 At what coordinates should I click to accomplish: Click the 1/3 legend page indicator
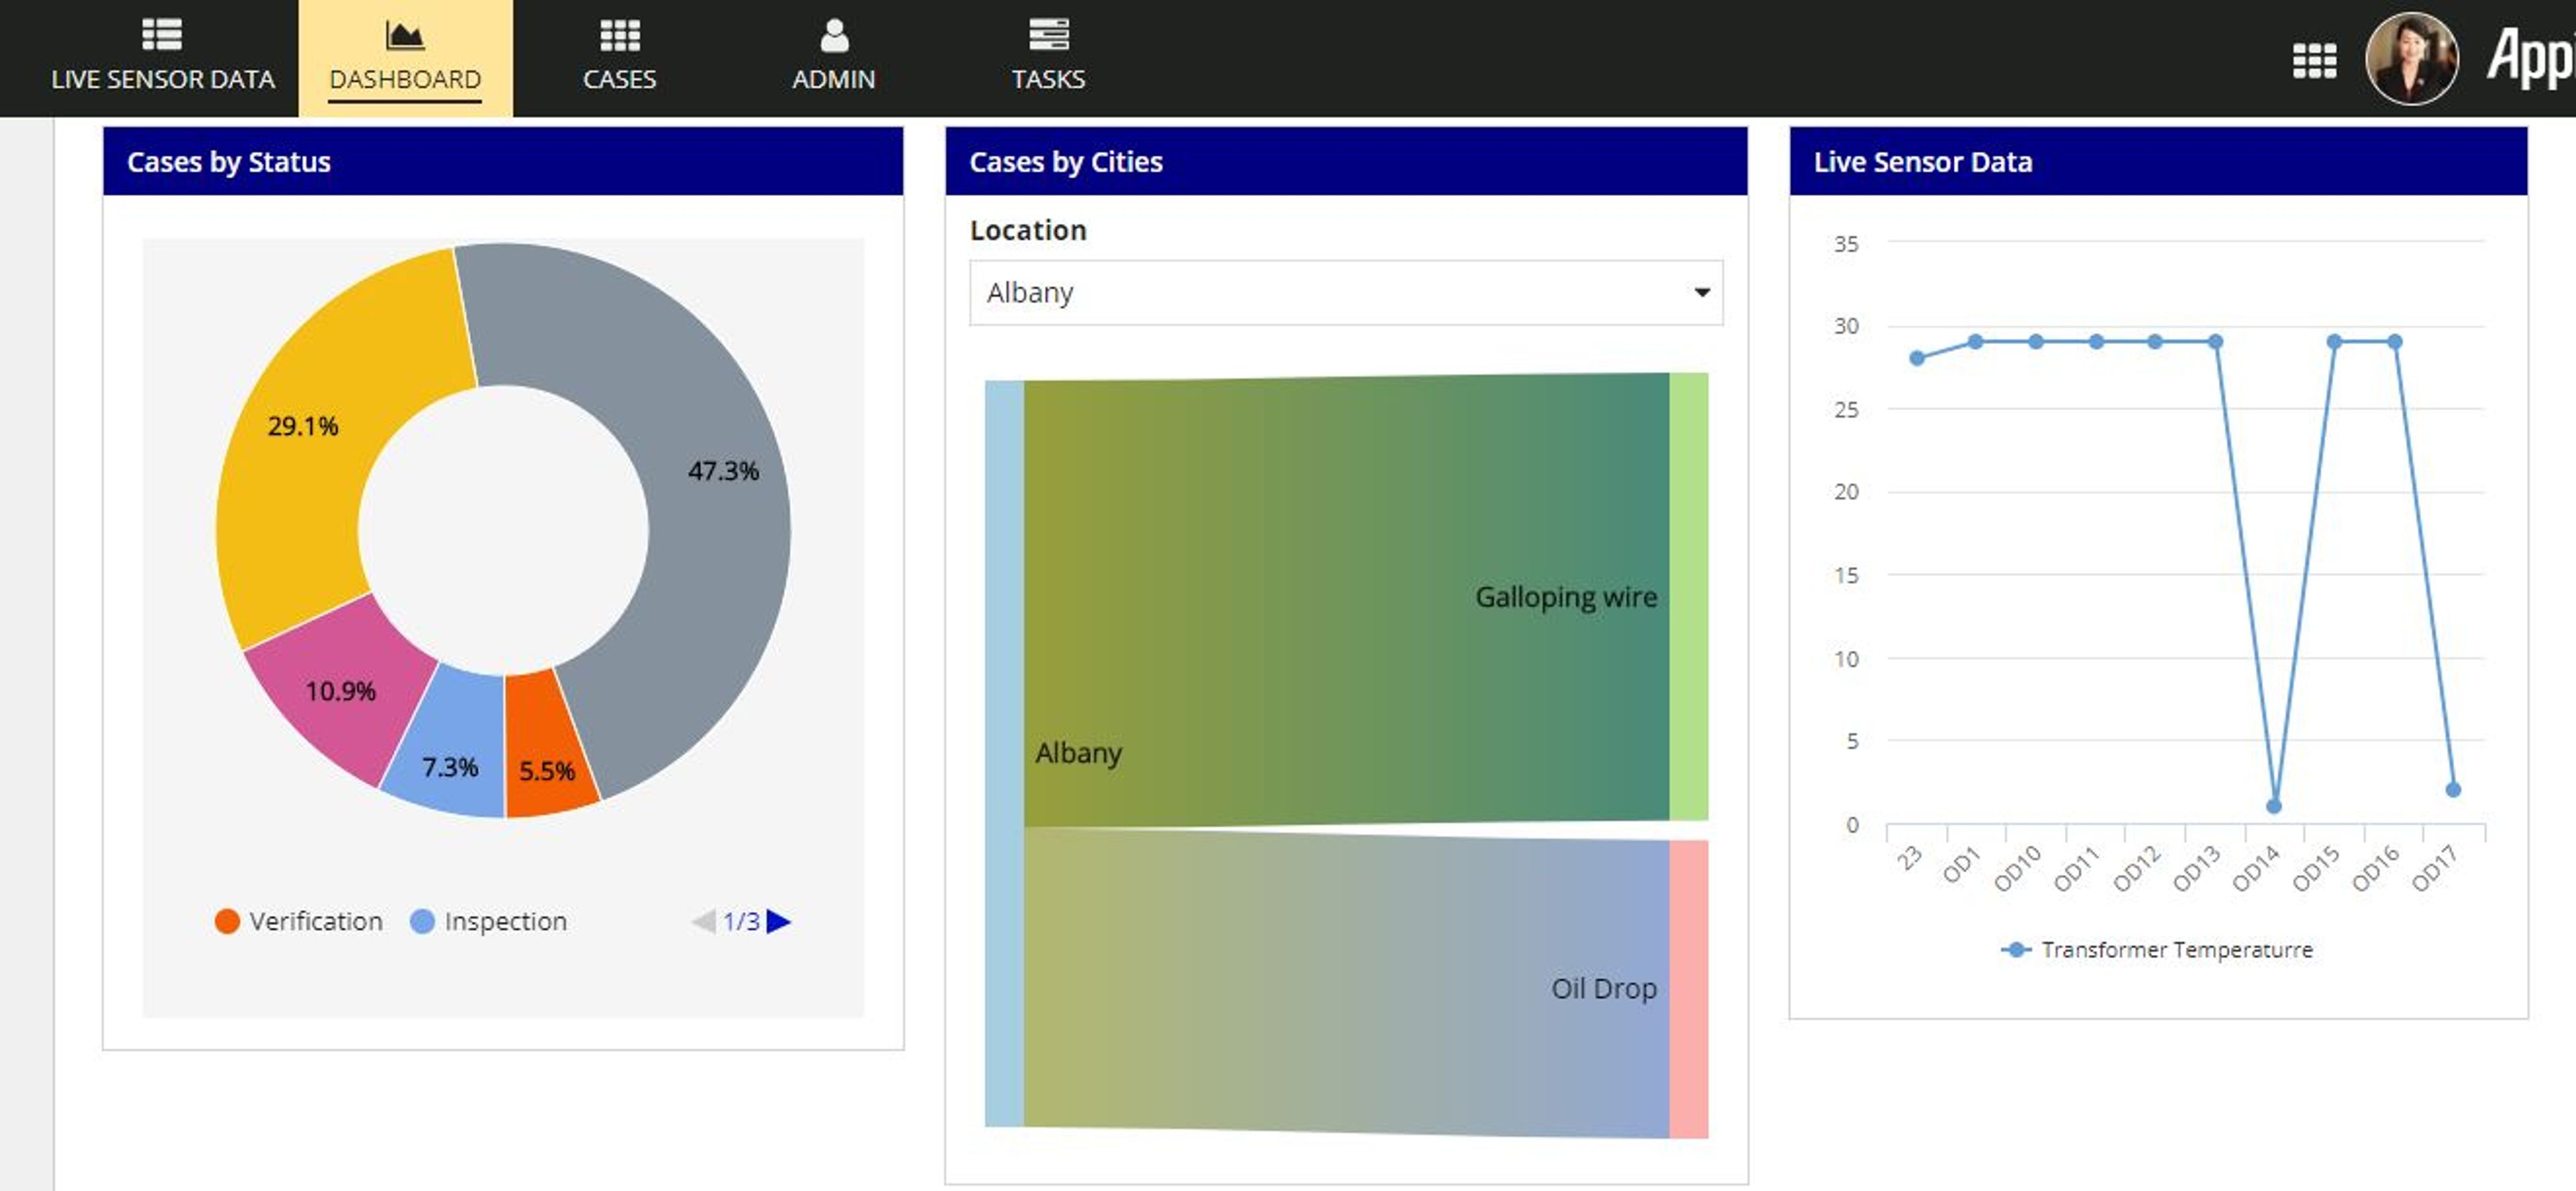(x=741, y=921)
